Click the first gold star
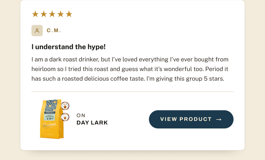 (x=35, y=14)
